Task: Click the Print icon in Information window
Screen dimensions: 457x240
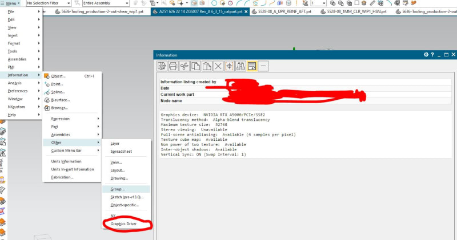Action: pyautogui.click(x=173, y=66)
